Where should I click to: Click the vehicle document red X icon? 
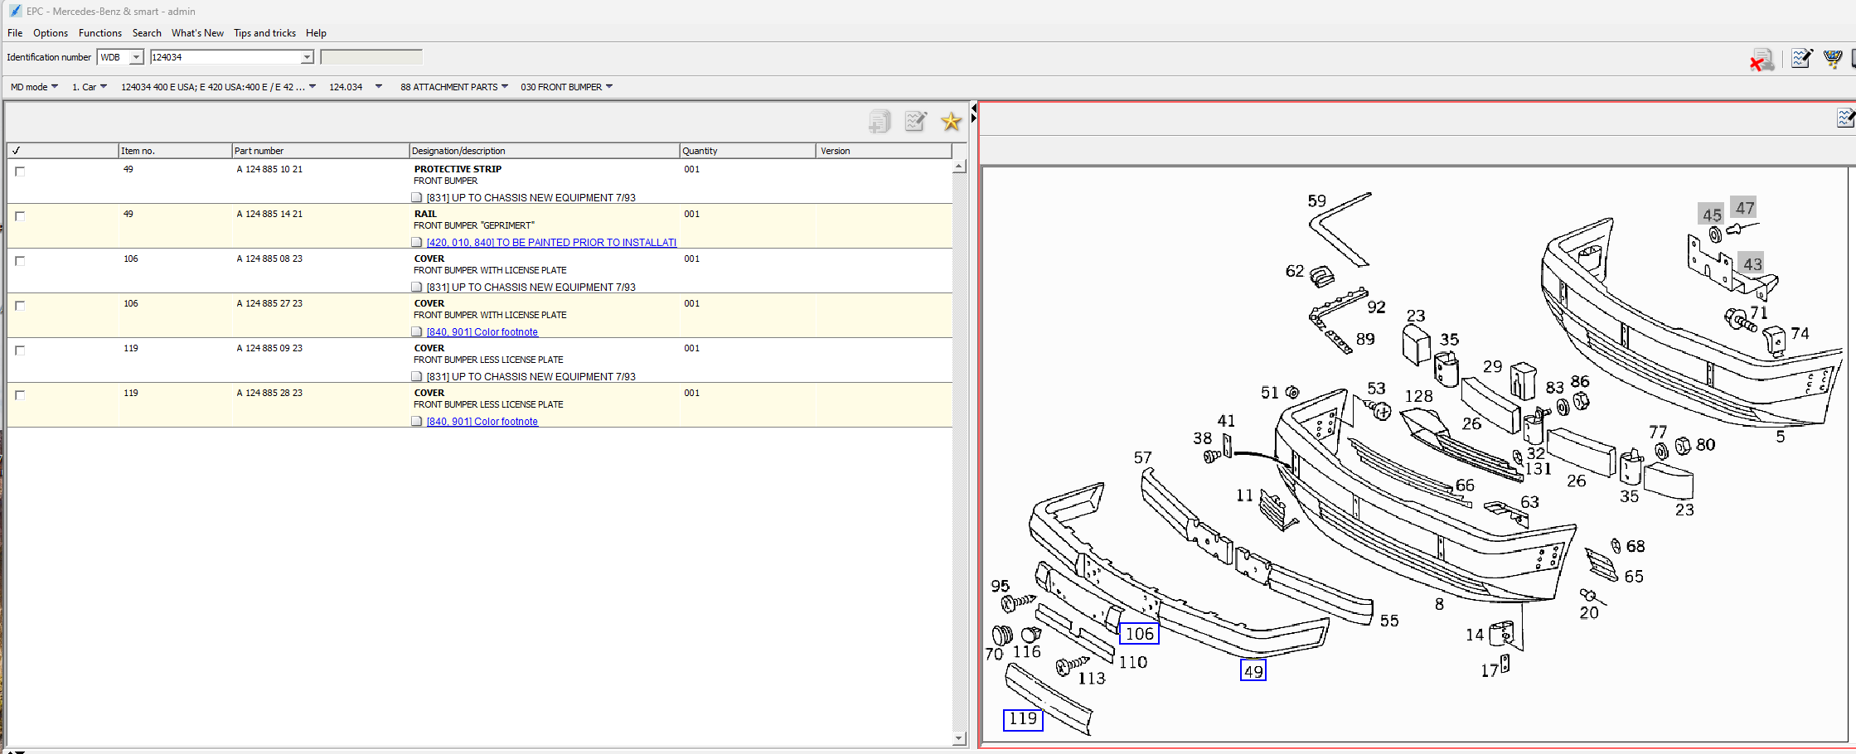[1762, 60]
